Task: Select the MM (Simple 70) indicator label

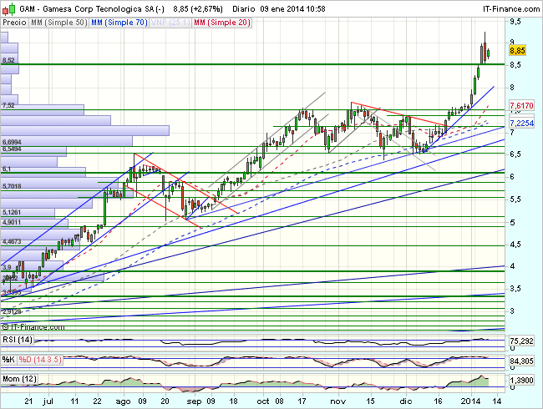Action: 119,23
